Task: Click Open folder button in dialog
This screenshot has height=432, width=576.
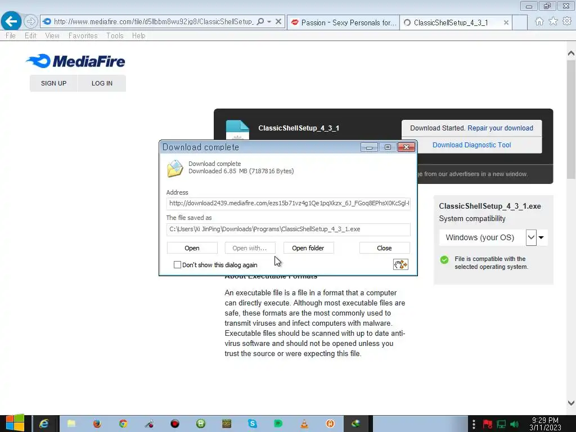Action: [308, 248]
